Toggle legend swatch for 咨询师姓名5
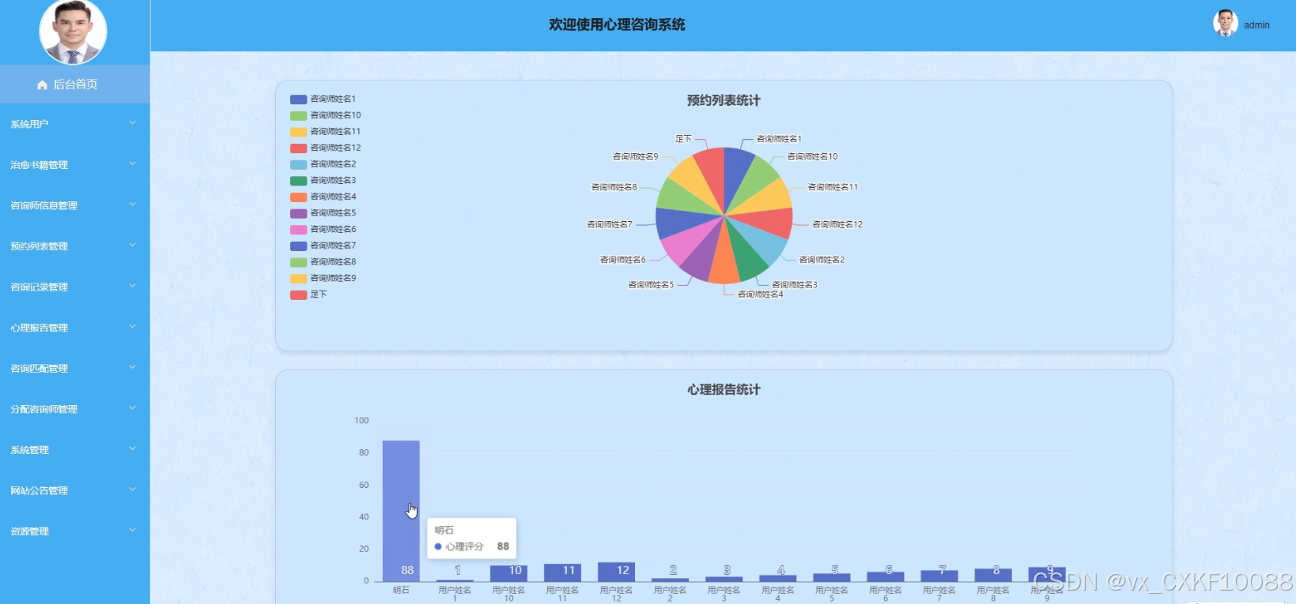Viewport: 1296px width, 604px height. click(298, 213)
